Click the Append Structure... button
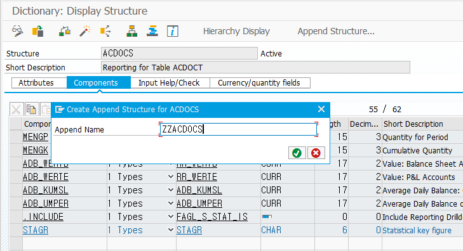 pyautogui.click(x=336, y=31)
